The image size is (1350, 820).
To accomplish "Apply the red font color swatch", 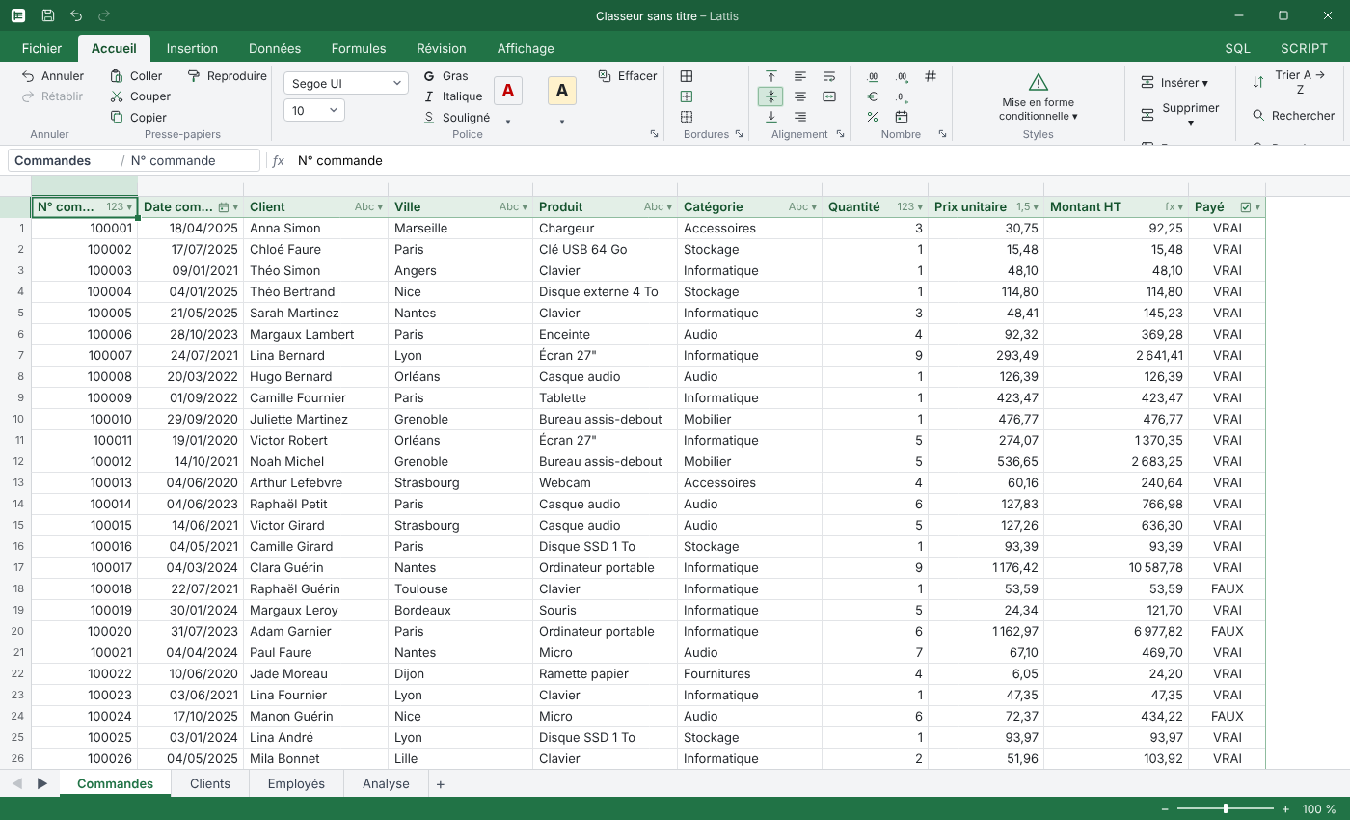I will 508,91.
